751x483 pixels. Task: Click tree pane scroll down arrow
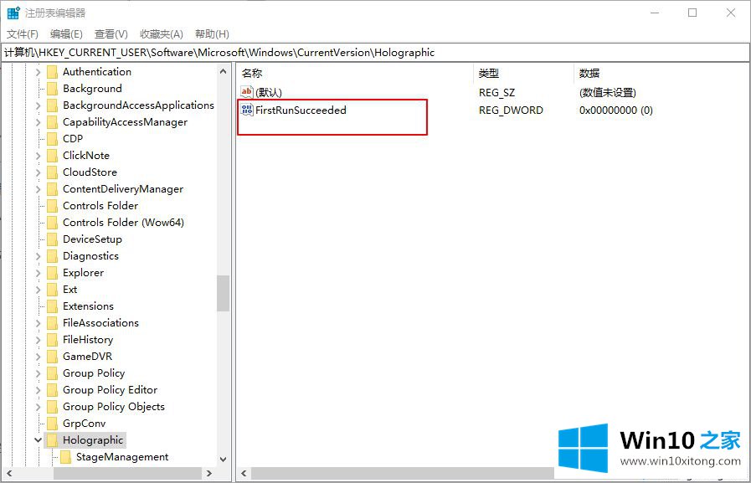(x=223, y=459)
